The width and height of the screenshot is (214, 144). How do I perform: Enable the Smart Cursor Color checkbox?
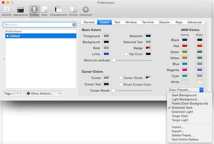(121, 85)
